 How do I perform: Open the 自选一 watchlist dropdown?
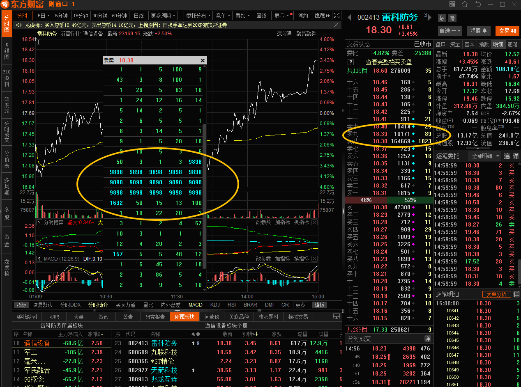coord(450,31)
